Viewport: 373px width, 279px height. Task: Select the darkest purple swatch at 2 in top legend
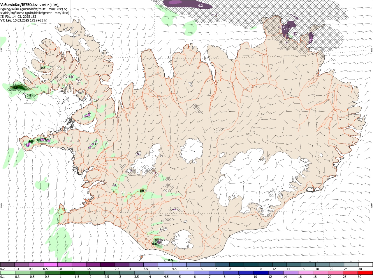click(107, 264)
